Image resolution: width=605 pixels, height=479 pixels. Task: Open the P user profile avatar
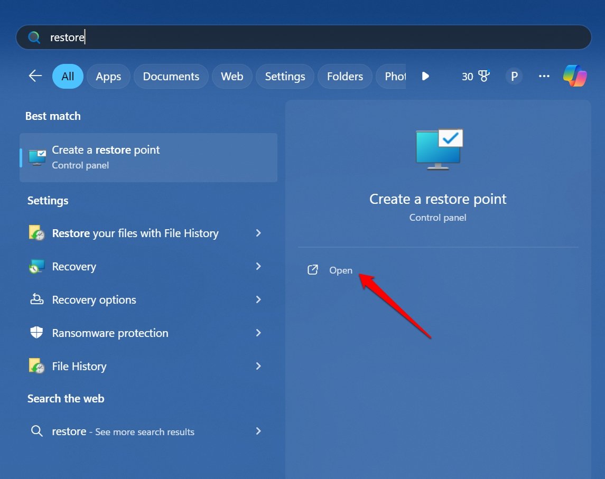pos(514,76)
